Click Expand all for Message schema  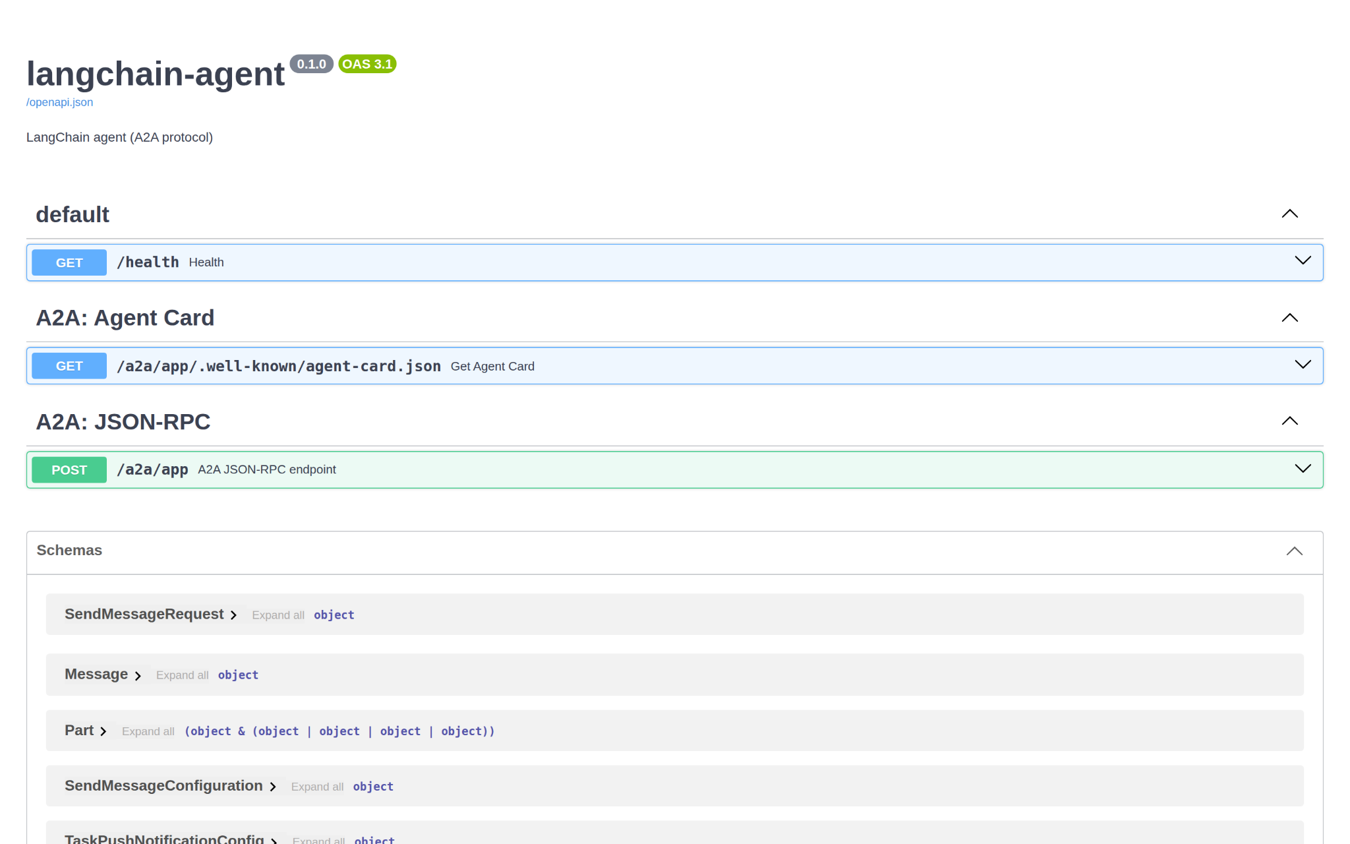coord(182,675)
